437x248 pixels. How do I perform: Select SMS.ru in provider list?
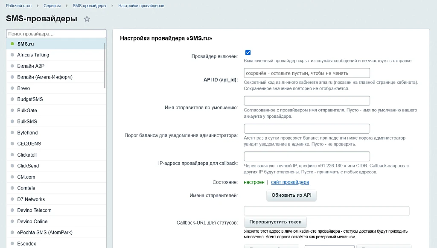point(55,44)
